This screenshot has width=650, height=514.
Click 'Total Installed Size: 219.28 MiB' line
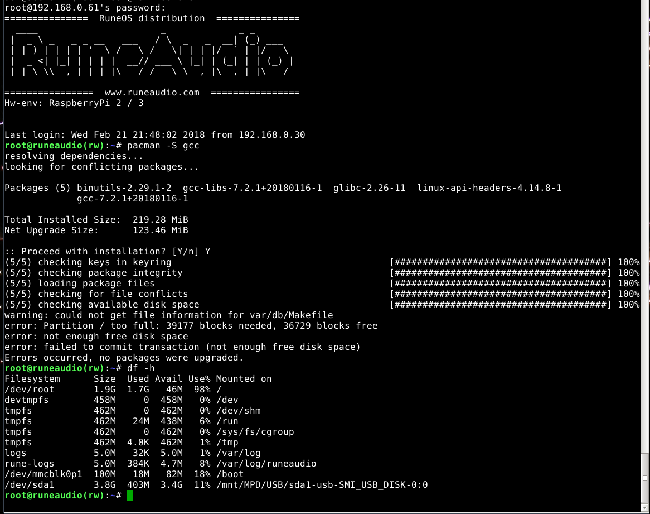click(x=96, y=220)
